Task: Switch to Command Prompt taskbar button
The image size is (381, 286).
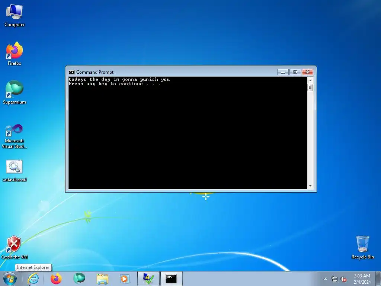Action: [x=171, y=279]
